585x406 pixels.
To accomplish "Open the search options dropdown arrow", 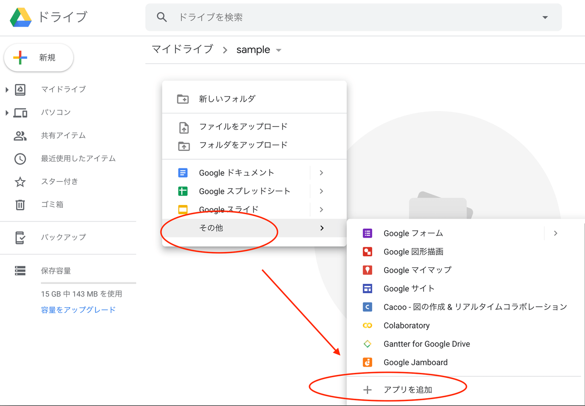I will (x=545, y=18).
